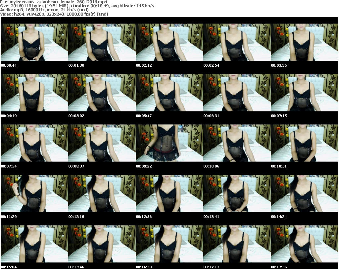Open the thumbnail above timestamp 00:13:41
The height and width of the screenshot is (269, 339).
[237, 193]
